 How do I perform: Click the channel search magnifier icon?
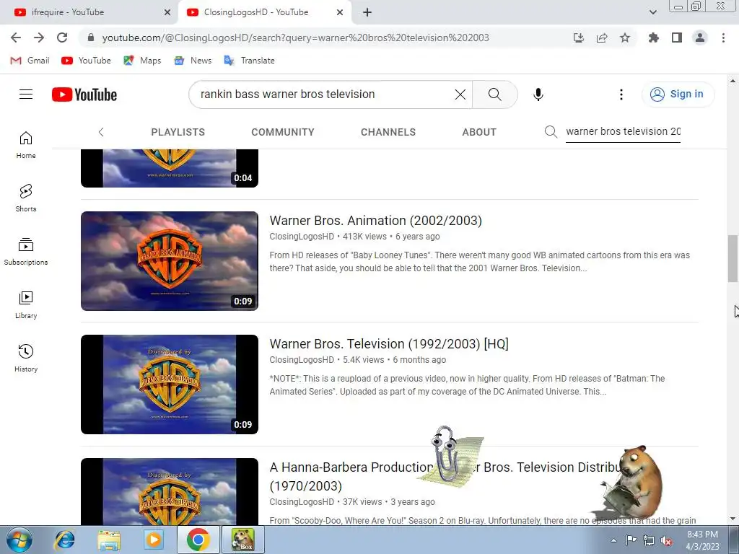tap(551, 131)
